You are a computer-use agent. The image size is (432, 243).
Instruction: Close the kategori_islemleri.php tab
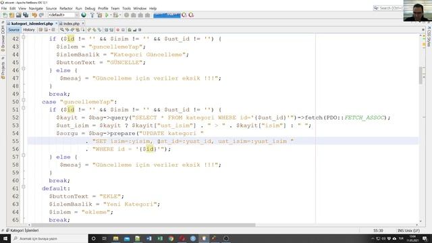[x=57, y=24]
